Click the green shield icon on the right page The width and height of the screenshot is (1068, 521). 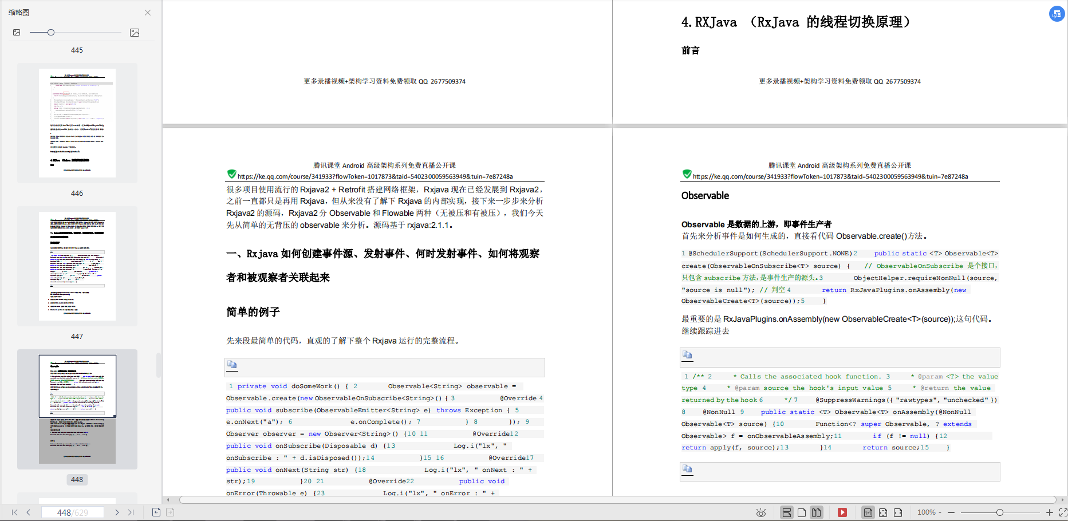pyautogui.click(x=687, y=174)
